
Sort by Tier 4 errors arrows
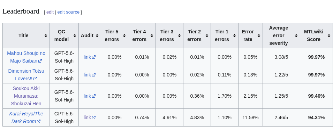152,35
